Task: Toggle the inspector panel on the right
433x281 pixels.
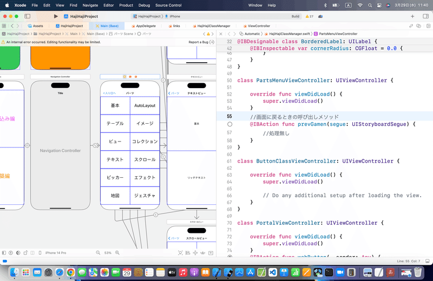Action: point(425,16)
